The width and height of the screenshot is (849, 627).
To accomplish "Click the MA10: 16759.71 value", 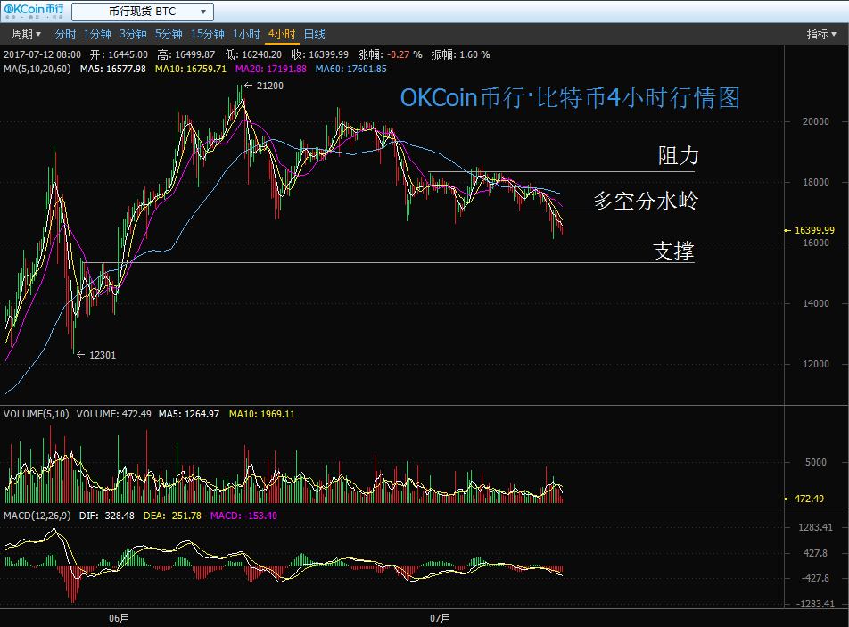I will (x=191, y=69).
